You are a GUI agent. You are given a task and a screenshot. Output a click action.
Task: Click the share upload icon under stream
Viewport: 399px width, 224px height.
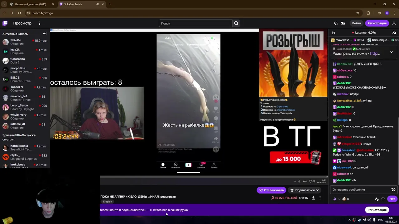[313, 198]
